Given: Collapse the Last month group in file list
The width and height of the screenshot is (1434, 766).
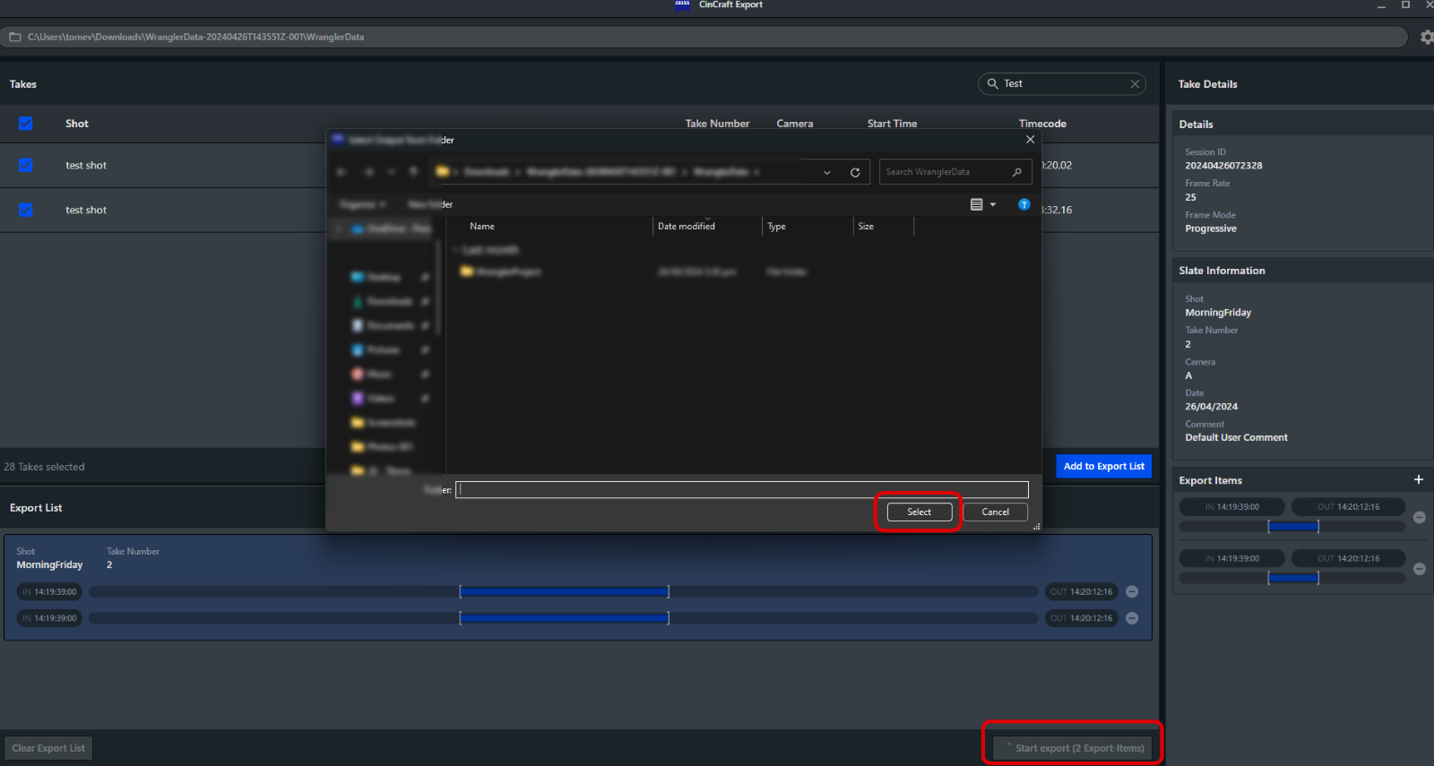Looking at the screenshot, I should click(x=456, y=250).
